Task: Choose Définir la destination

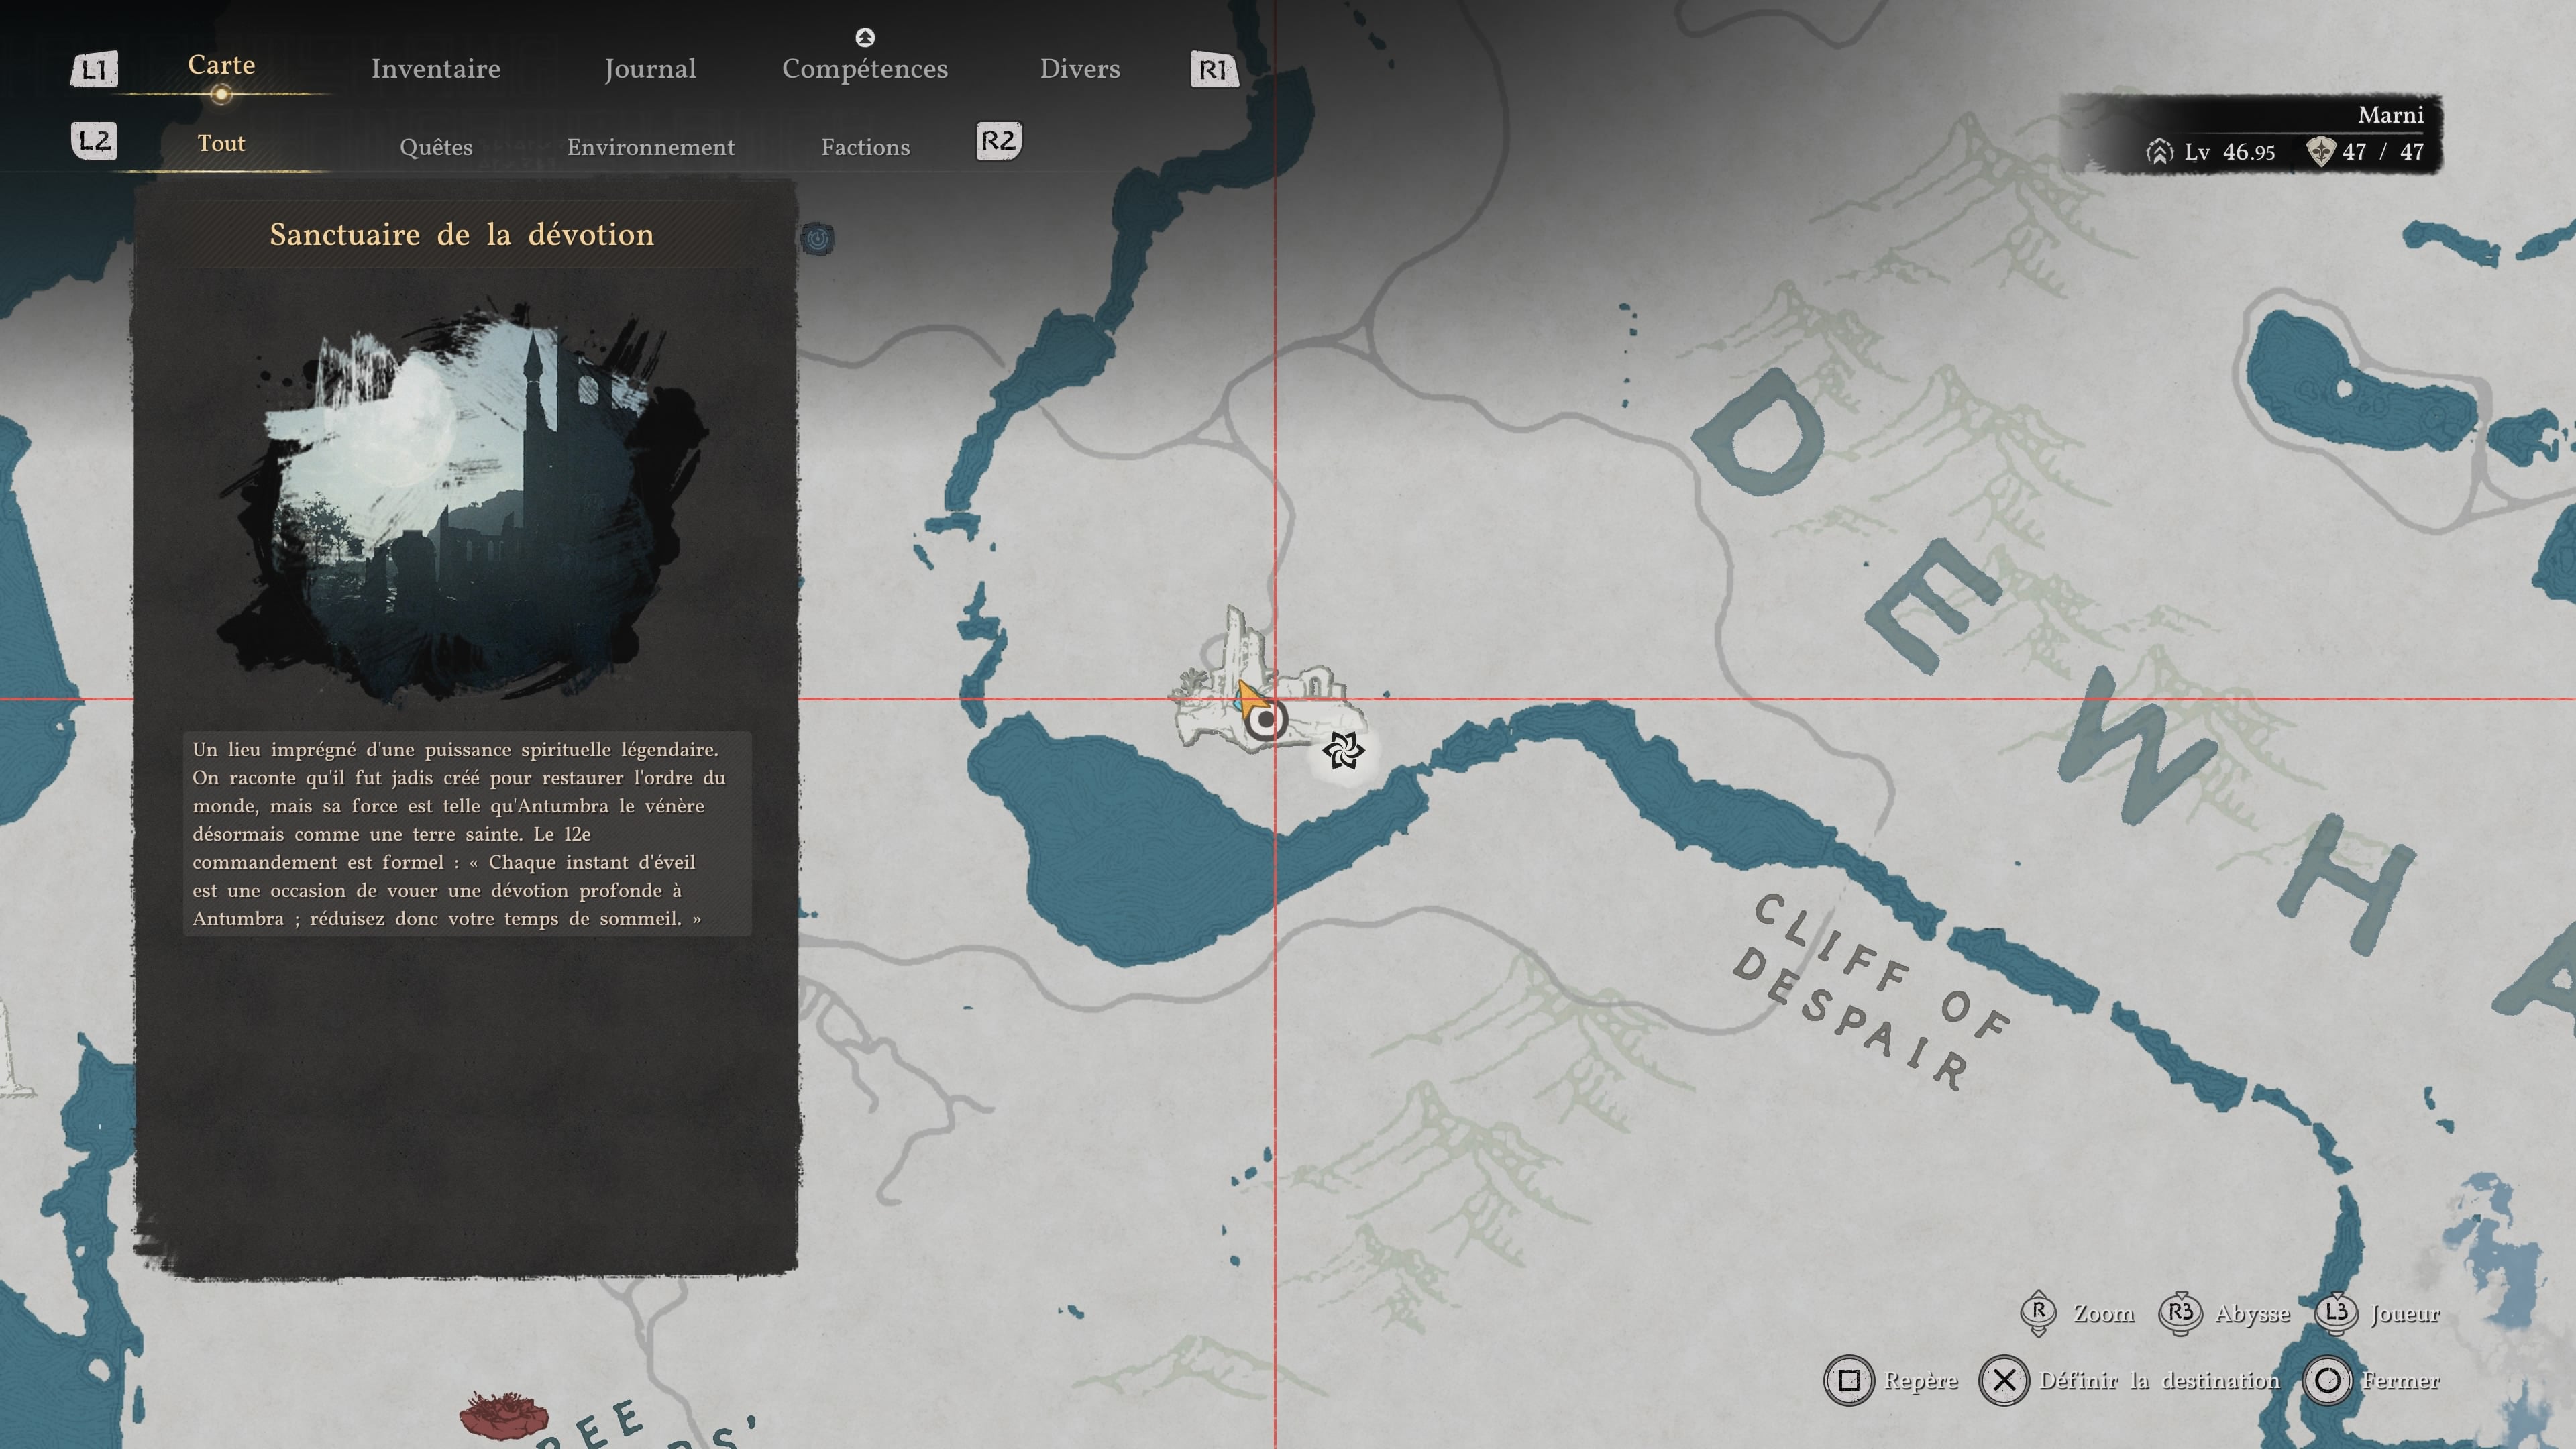Action: point(2160,1381)
